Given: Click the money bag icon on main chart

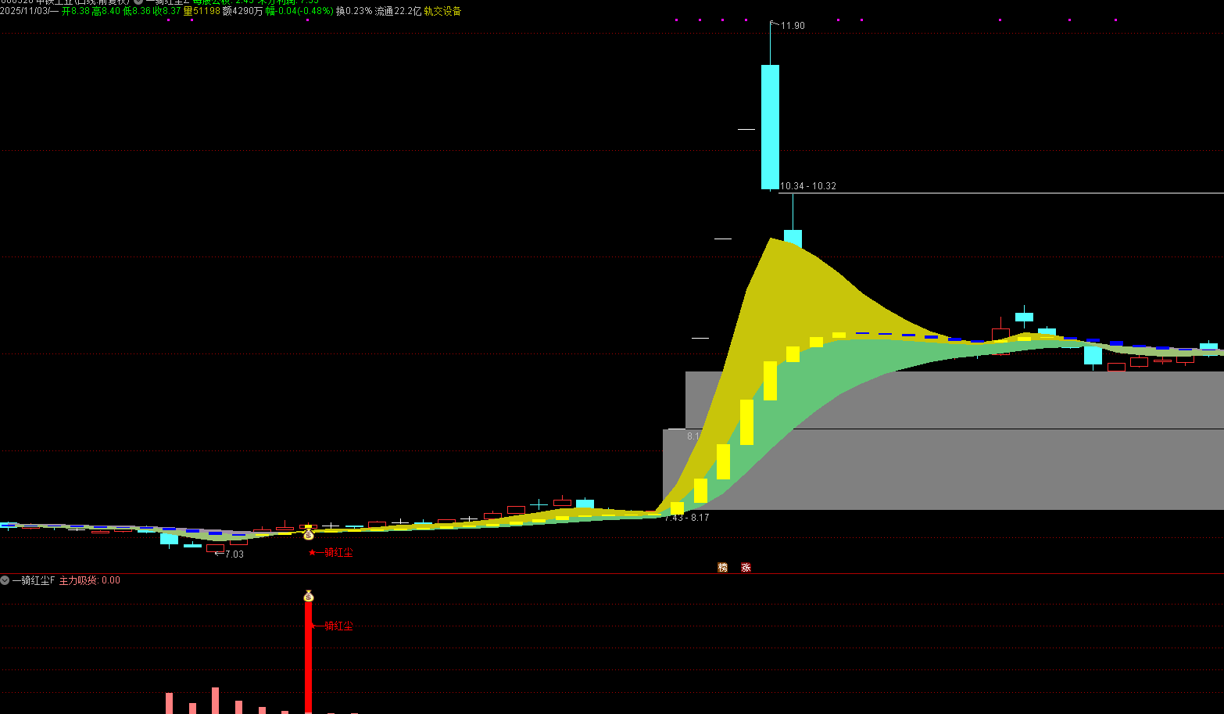Looking at the screenshot, I should [x=308, y=533].
